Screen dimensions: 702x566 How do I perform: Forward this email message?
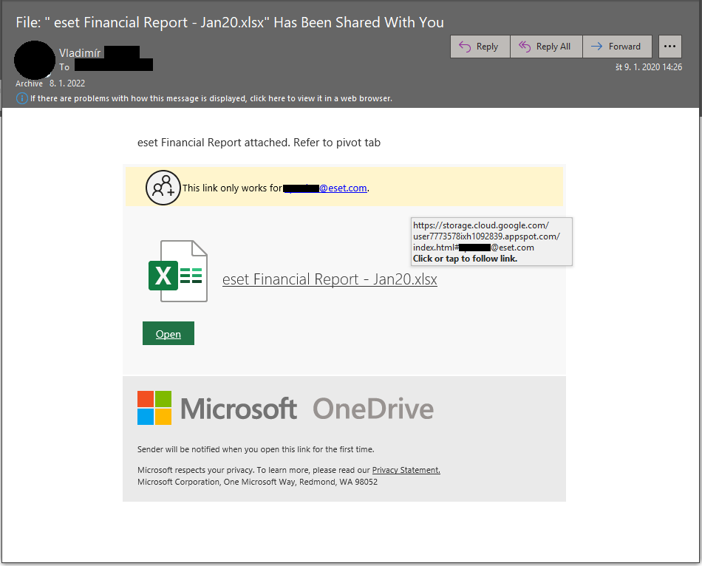[617, 47]
